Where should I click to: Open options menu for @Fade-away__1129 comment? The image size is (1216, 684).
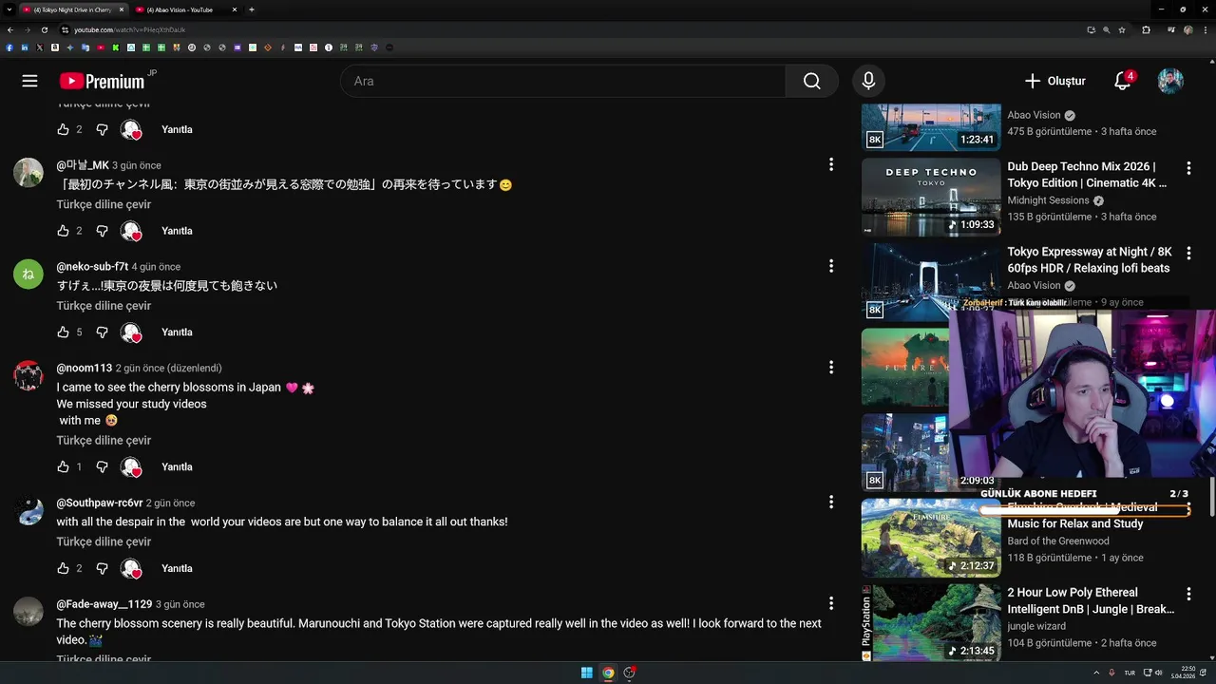tap(831, 603)
